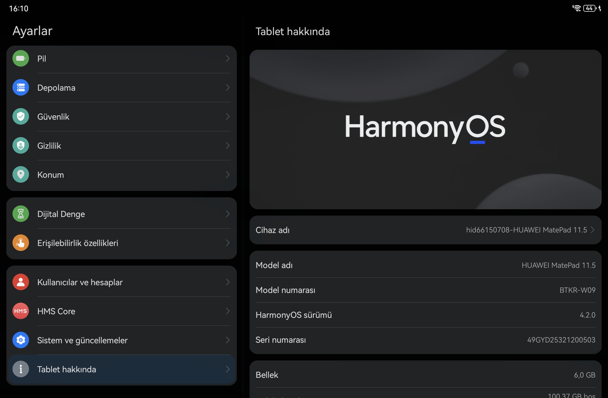Open the Gizlilik menu entry
This screenshot has height=398, width=608.
[x=122, y=145]
